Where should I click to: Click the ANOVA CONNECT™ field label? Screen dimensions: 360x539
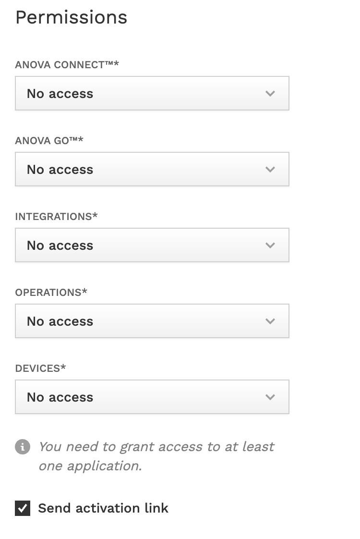point(67,65)
